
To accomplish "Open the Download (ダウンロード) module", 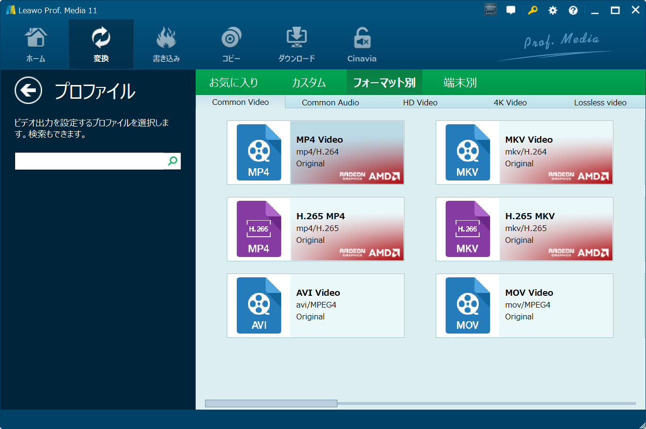I will point(296,45).
